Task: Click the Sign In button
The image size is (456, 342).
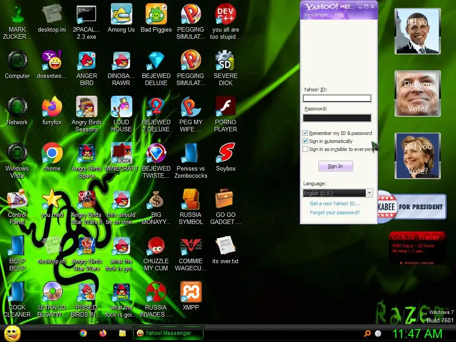Action: (336, 166)
